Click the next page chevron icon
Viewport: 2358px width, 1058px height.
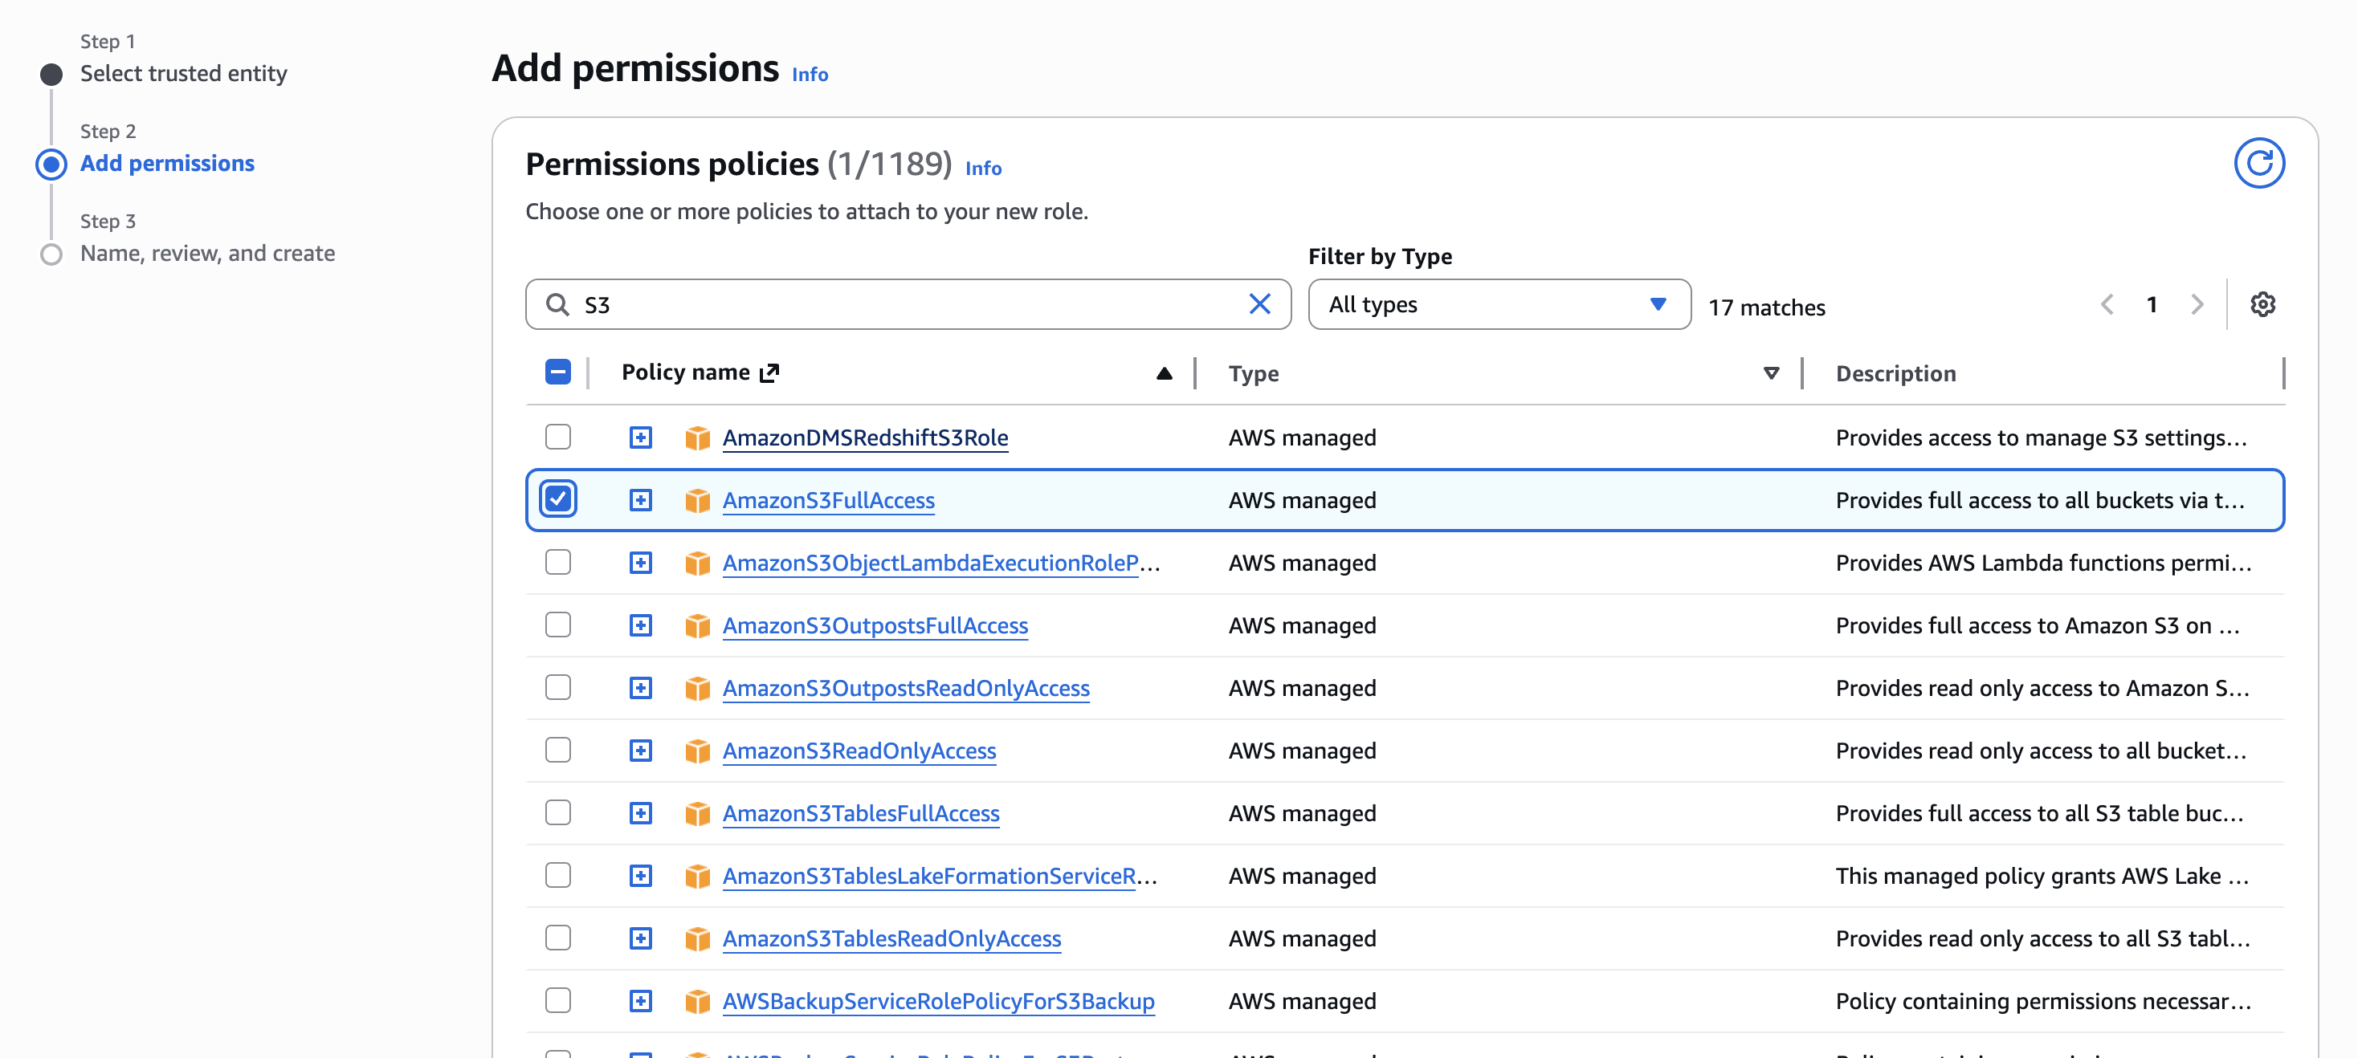pos(2198,305)
